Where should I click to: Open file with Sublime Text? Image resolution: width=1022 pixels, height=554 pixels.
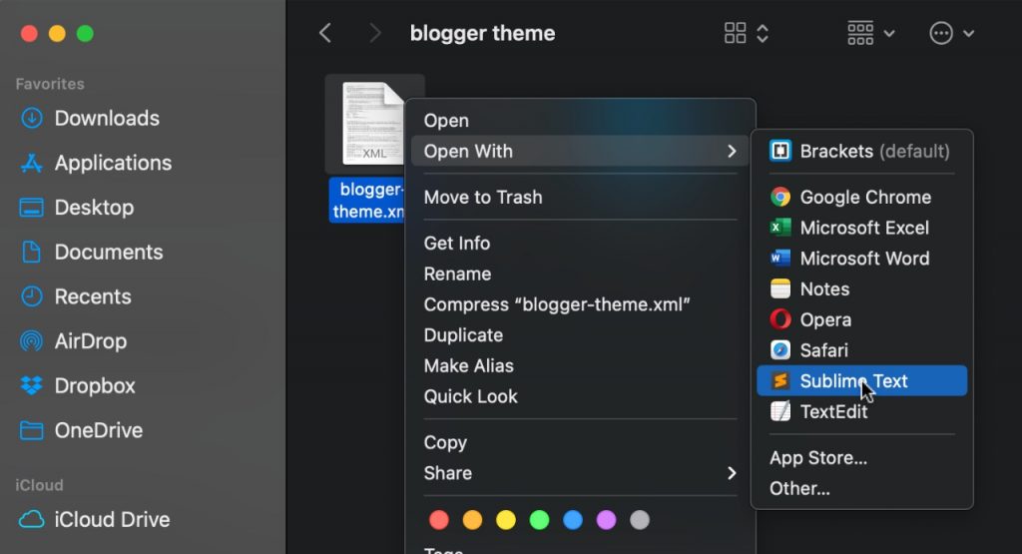[853, 381]
